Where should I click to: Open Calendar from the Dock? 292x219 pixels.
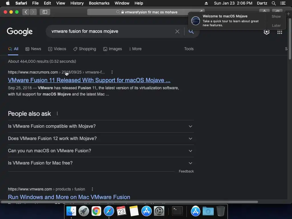(x=121, y=211)
